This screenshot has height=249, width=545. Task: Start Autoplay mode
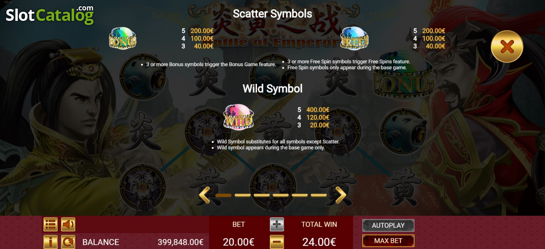[x=388, y=225]
